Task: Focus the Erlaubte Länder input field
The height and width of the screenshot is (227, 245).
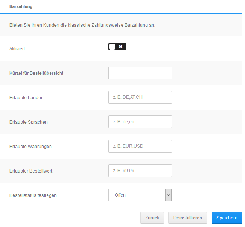Action: coord(140,97)
